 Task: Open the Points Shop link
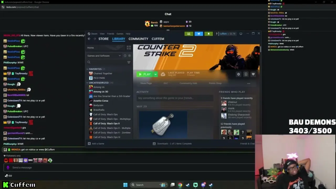click(215, 83)
